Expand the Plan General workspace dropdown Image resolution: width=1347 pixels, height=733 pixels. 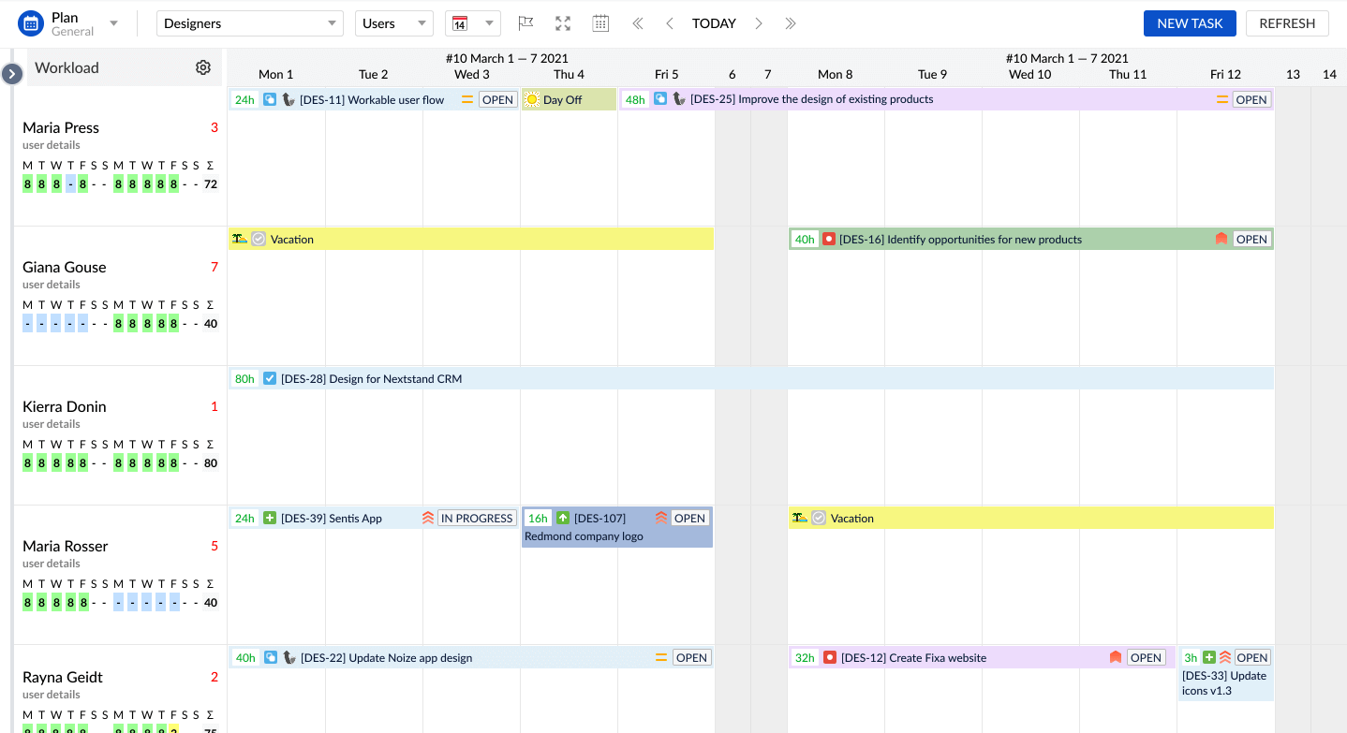click(111, 22)
